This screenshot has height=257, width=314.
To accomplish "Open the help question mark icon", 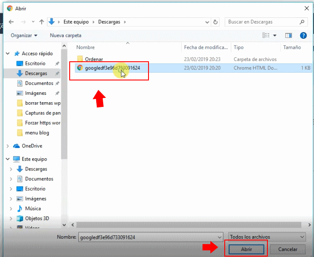I will point(303,35).
